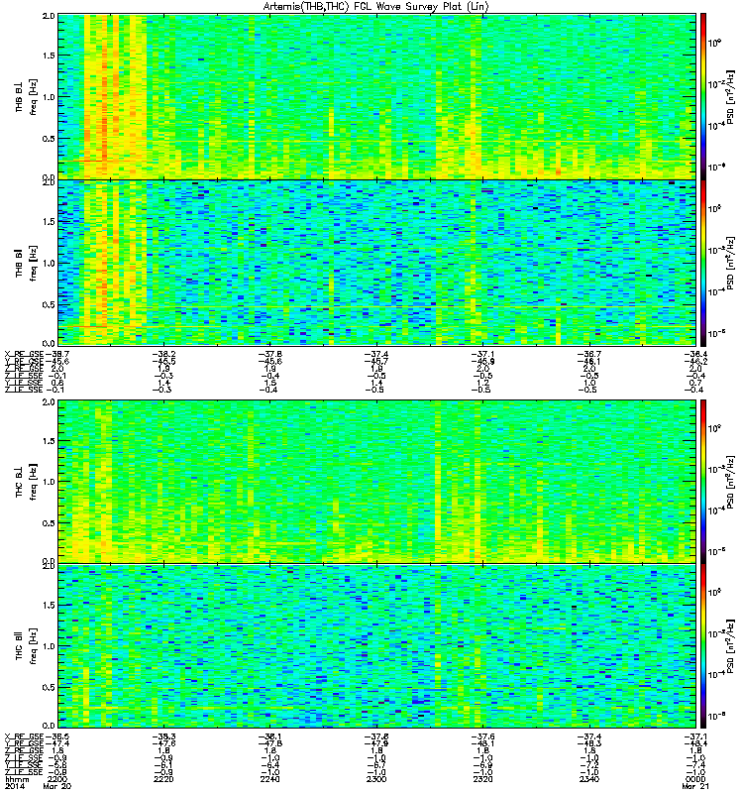Image resolution: width=743 pixels, height=793 pixels.
Task: Click the THC Y position value '-47.4'
Action: 57,743
